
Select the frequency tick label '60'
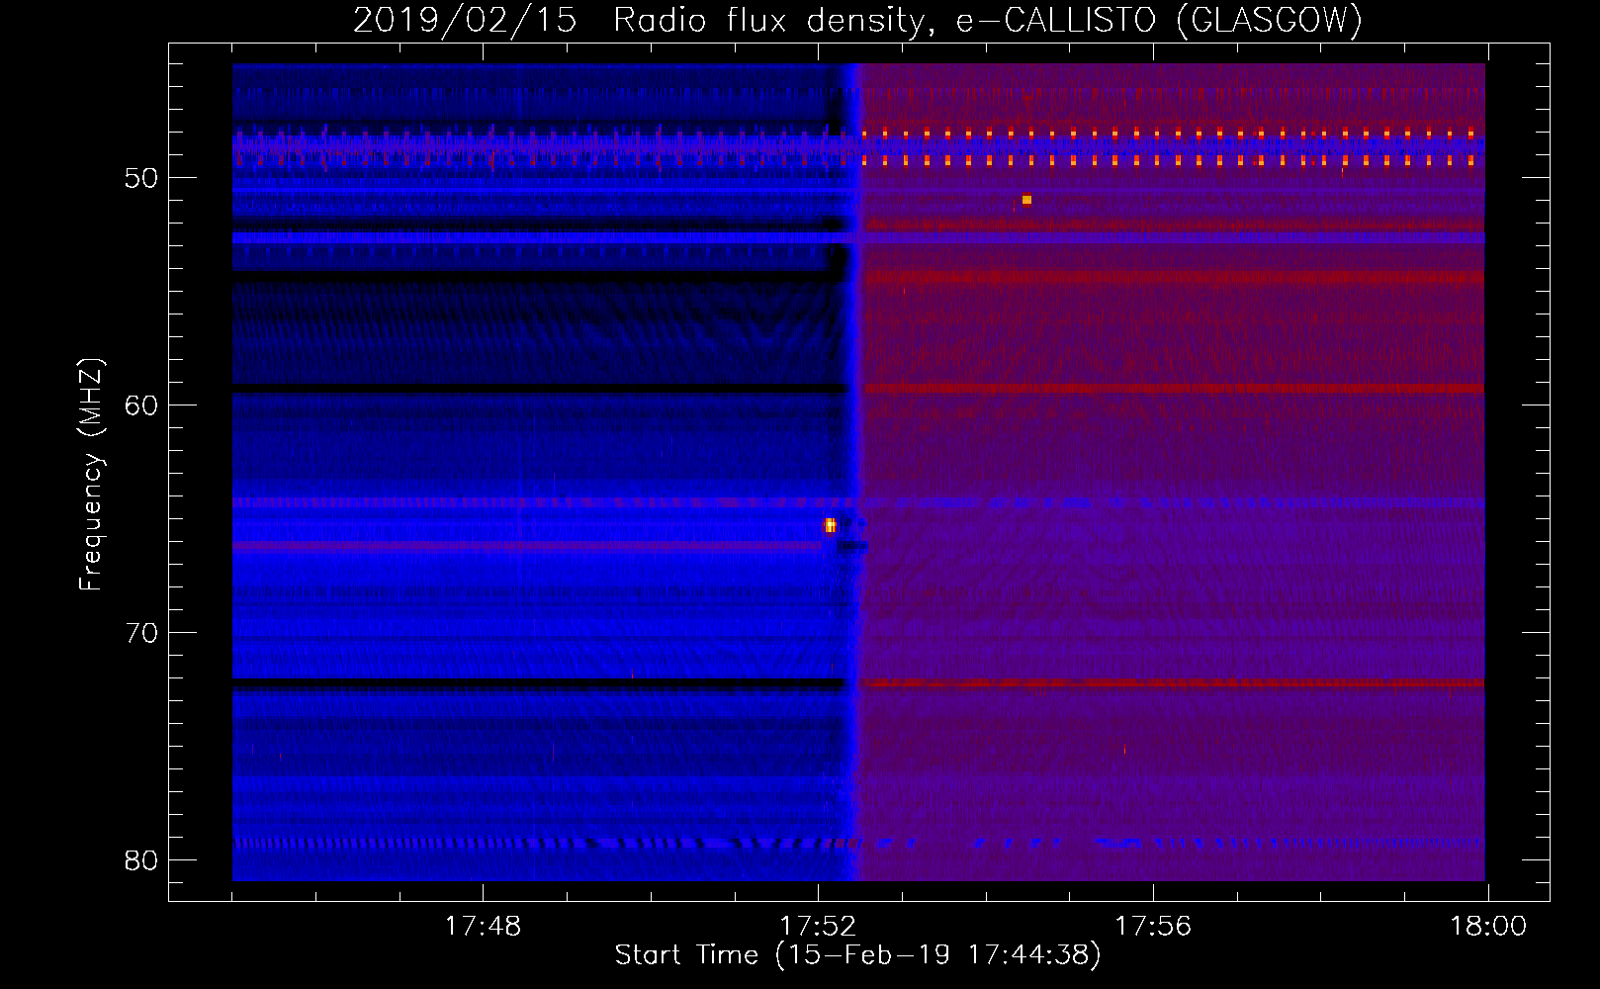[141, 405]
